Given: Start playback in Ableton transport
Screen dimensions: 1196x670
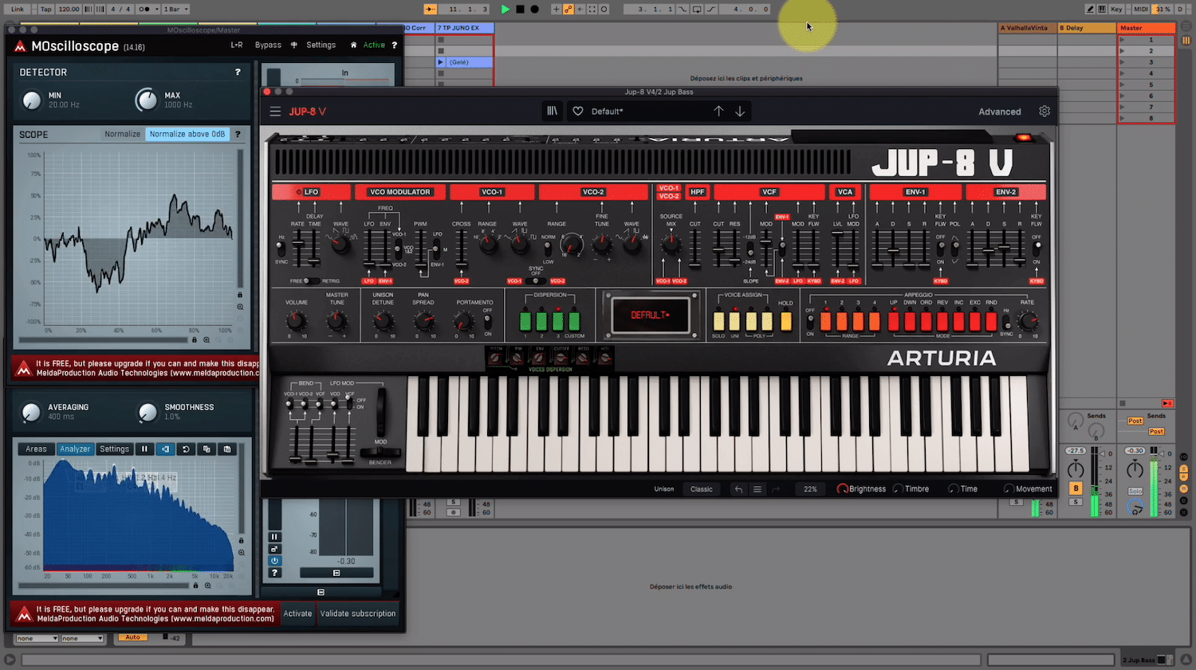Looking at the screenshot, I should (x=505, y=10).
